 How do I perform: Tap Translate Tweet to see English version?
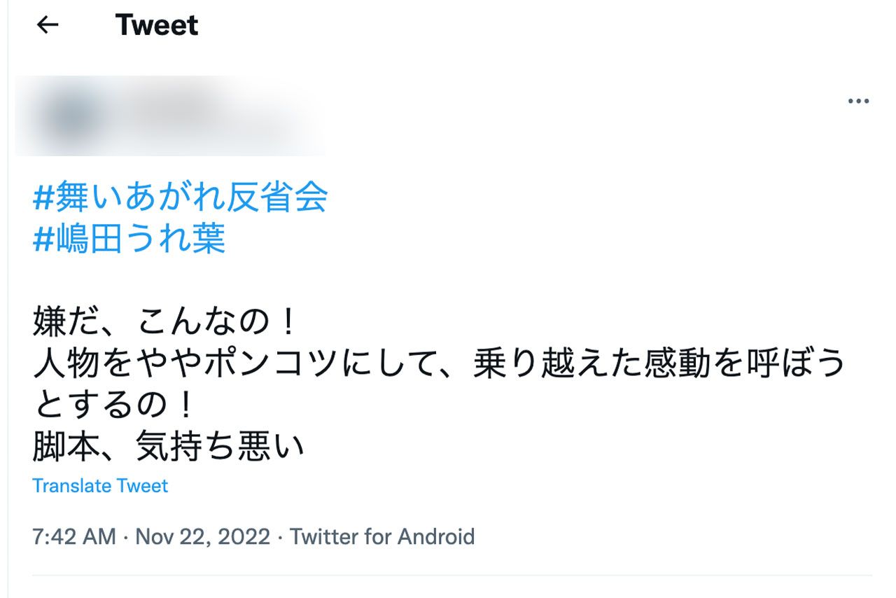(100, 485)
